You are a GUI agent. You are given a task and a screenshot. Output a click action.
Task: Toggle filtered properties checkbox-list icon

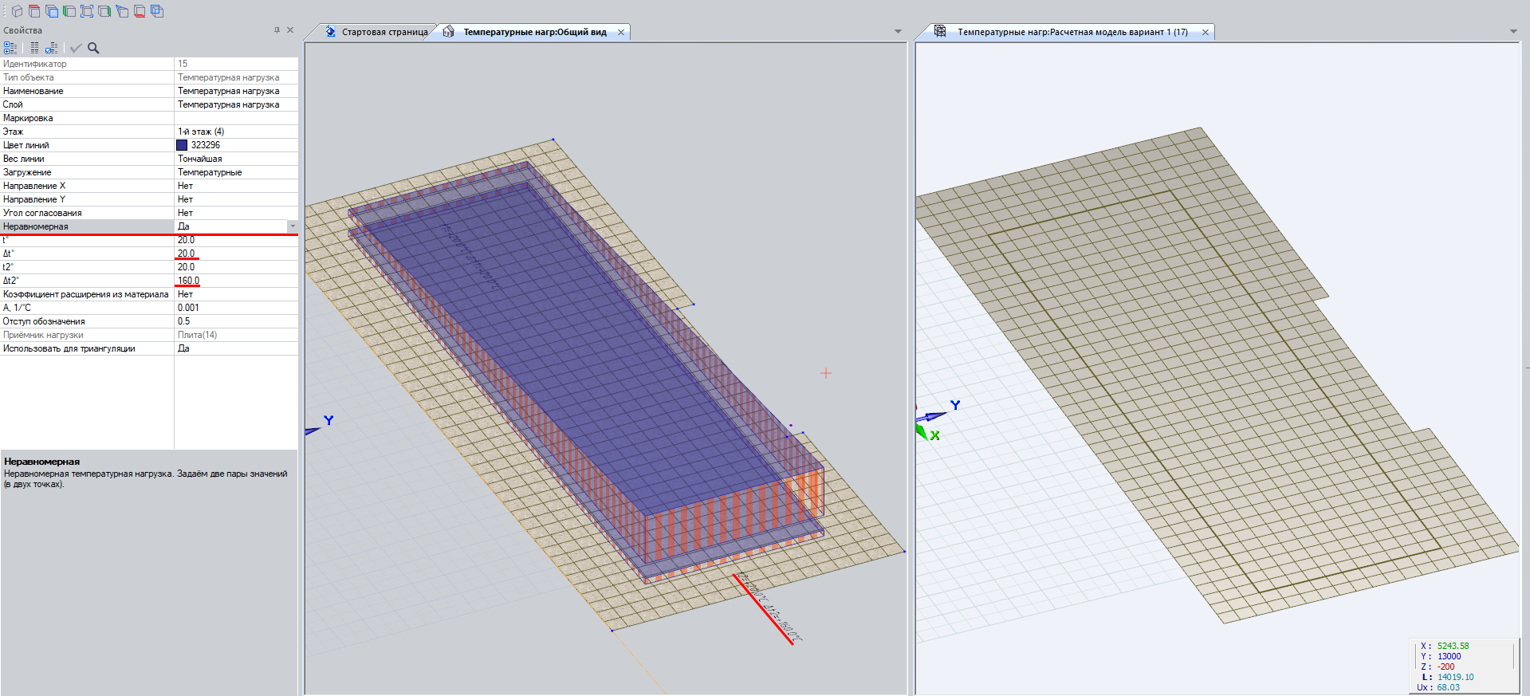tap(52, 48)
